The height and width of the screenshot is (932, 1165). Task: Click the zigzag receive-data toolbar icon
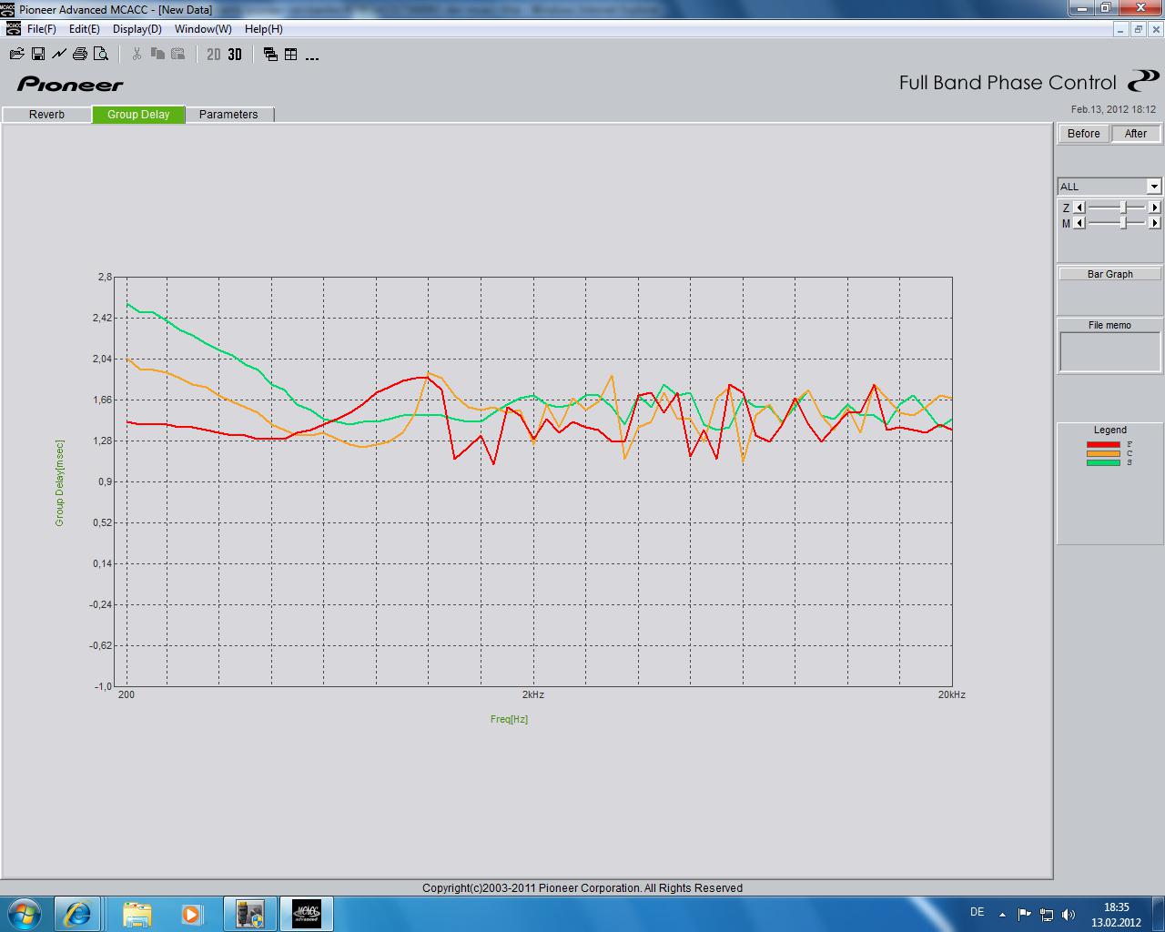tap(59, 55)
